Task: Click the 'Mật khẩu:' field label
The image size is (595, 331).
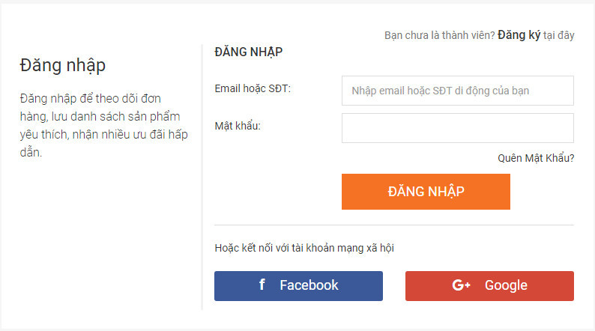Action: 238,126
